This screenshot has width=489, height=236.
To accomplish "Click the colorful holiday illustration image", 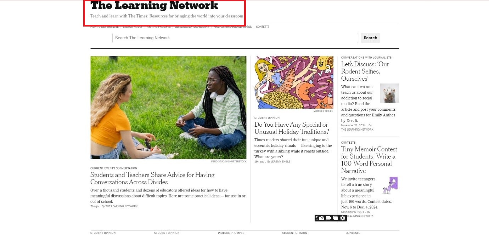I will point(294,82).
